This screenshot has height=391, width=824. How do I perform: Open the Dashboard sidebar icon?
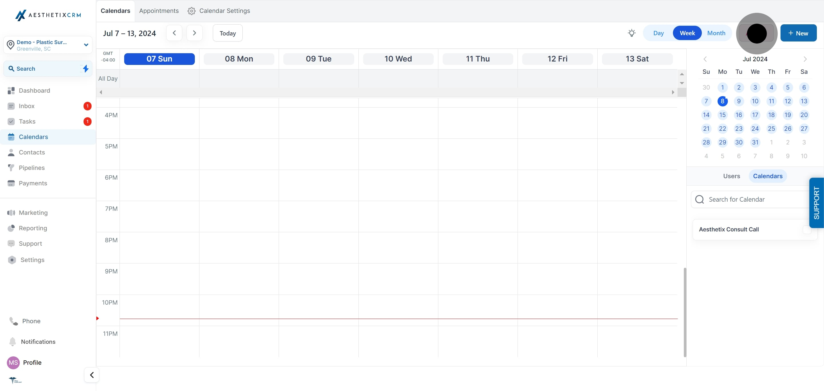11,90
